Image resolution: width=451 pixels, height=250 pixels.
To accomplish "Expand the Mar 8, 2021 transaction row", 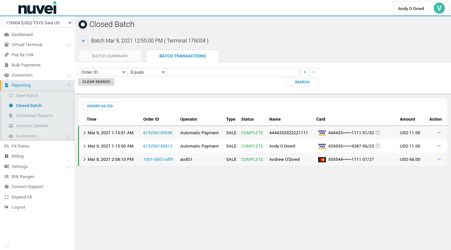I will 85,160.
